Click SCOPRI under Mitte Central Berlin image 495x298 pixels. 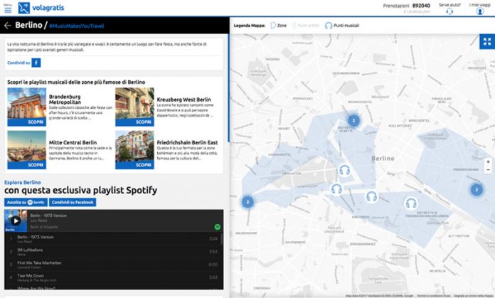(x=27, y=165)
